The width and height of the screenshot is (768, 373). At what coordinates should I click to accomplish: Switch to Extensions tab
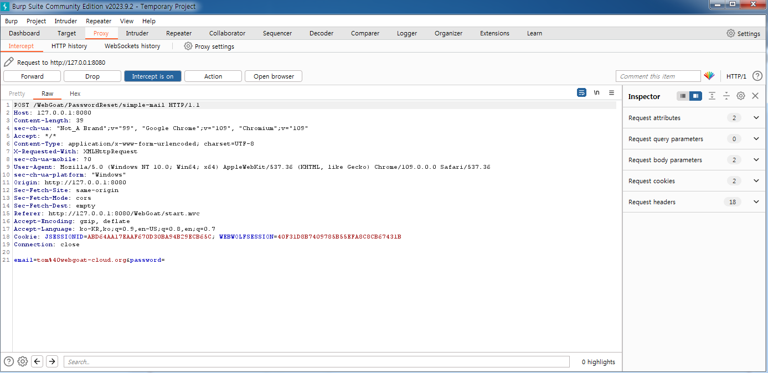(x=494, y=33)
